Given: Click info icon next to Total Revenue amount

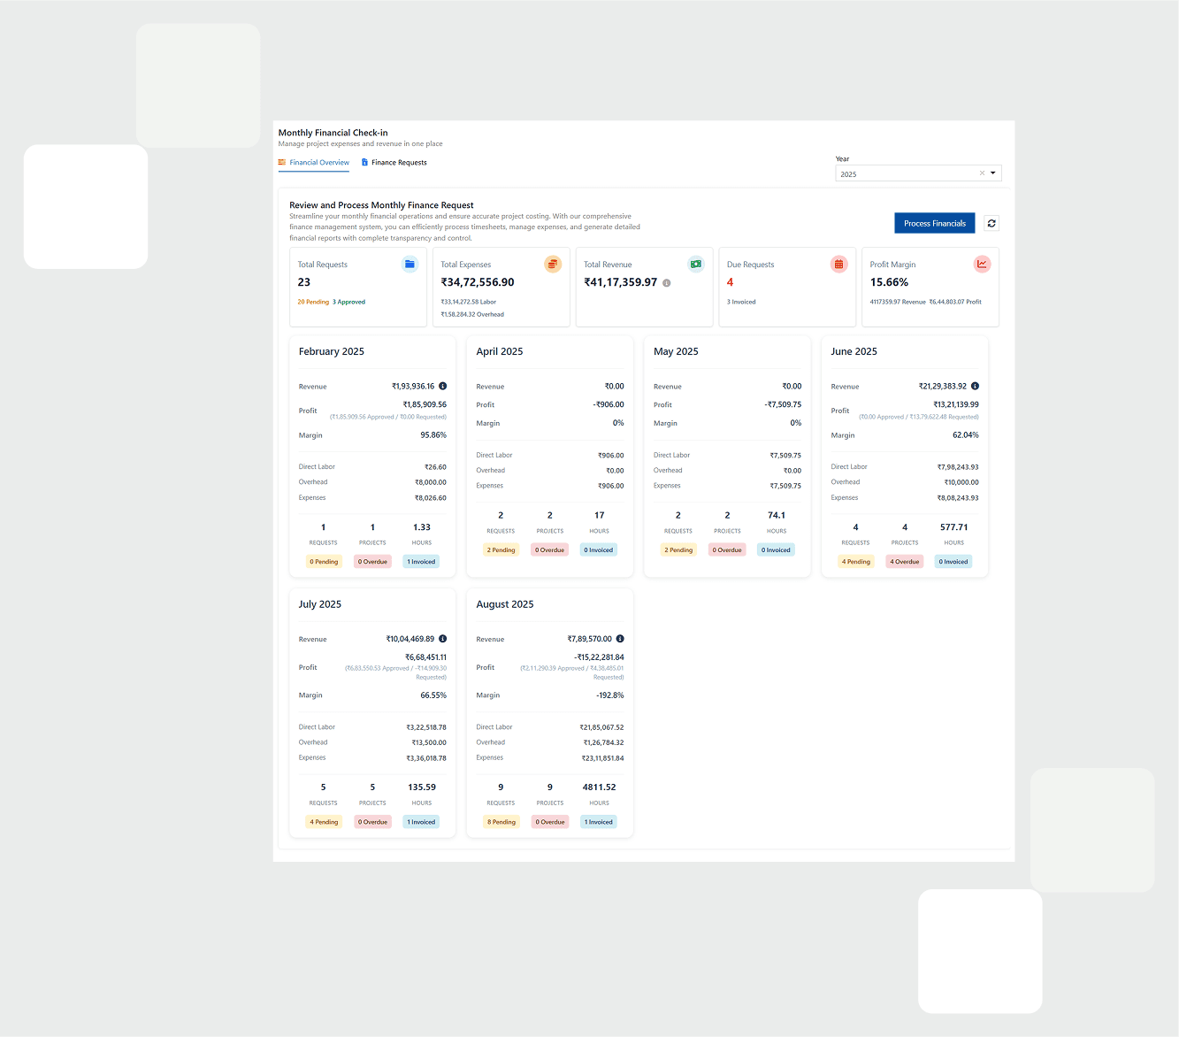Looking at the screenshot, I should [667, 283].
